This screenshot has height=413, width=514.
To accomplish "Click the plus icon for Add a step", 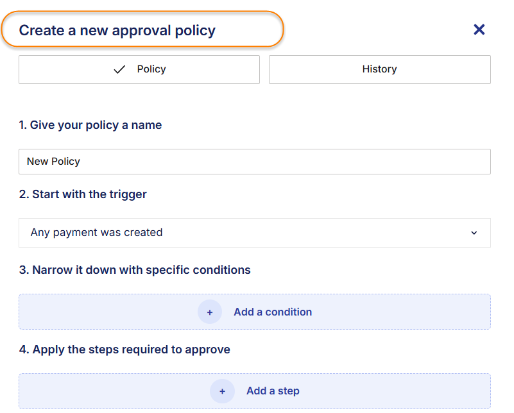I will pyautogui.click(x=222, y=391).
